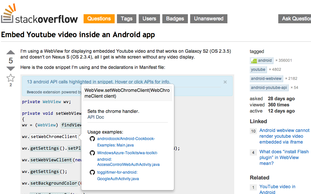Screen dimensions: 311x194
Task: Open the API Doc link in popup
Action: pos(96,117)
